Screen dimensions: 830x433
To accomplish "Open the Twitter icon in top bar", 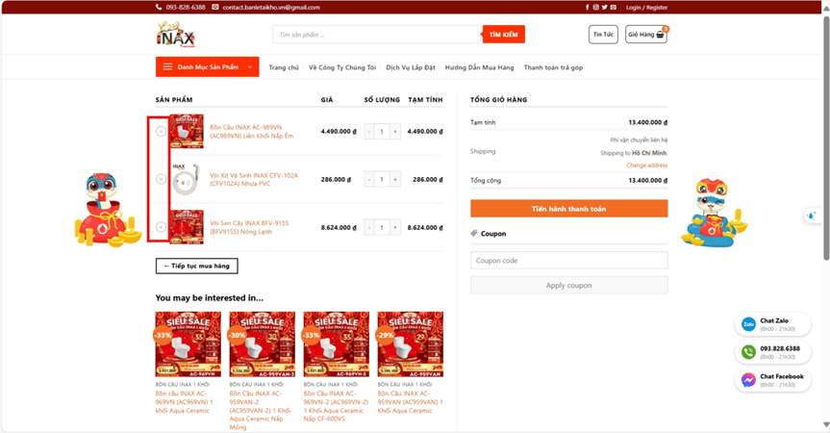I will click(604, 7).
